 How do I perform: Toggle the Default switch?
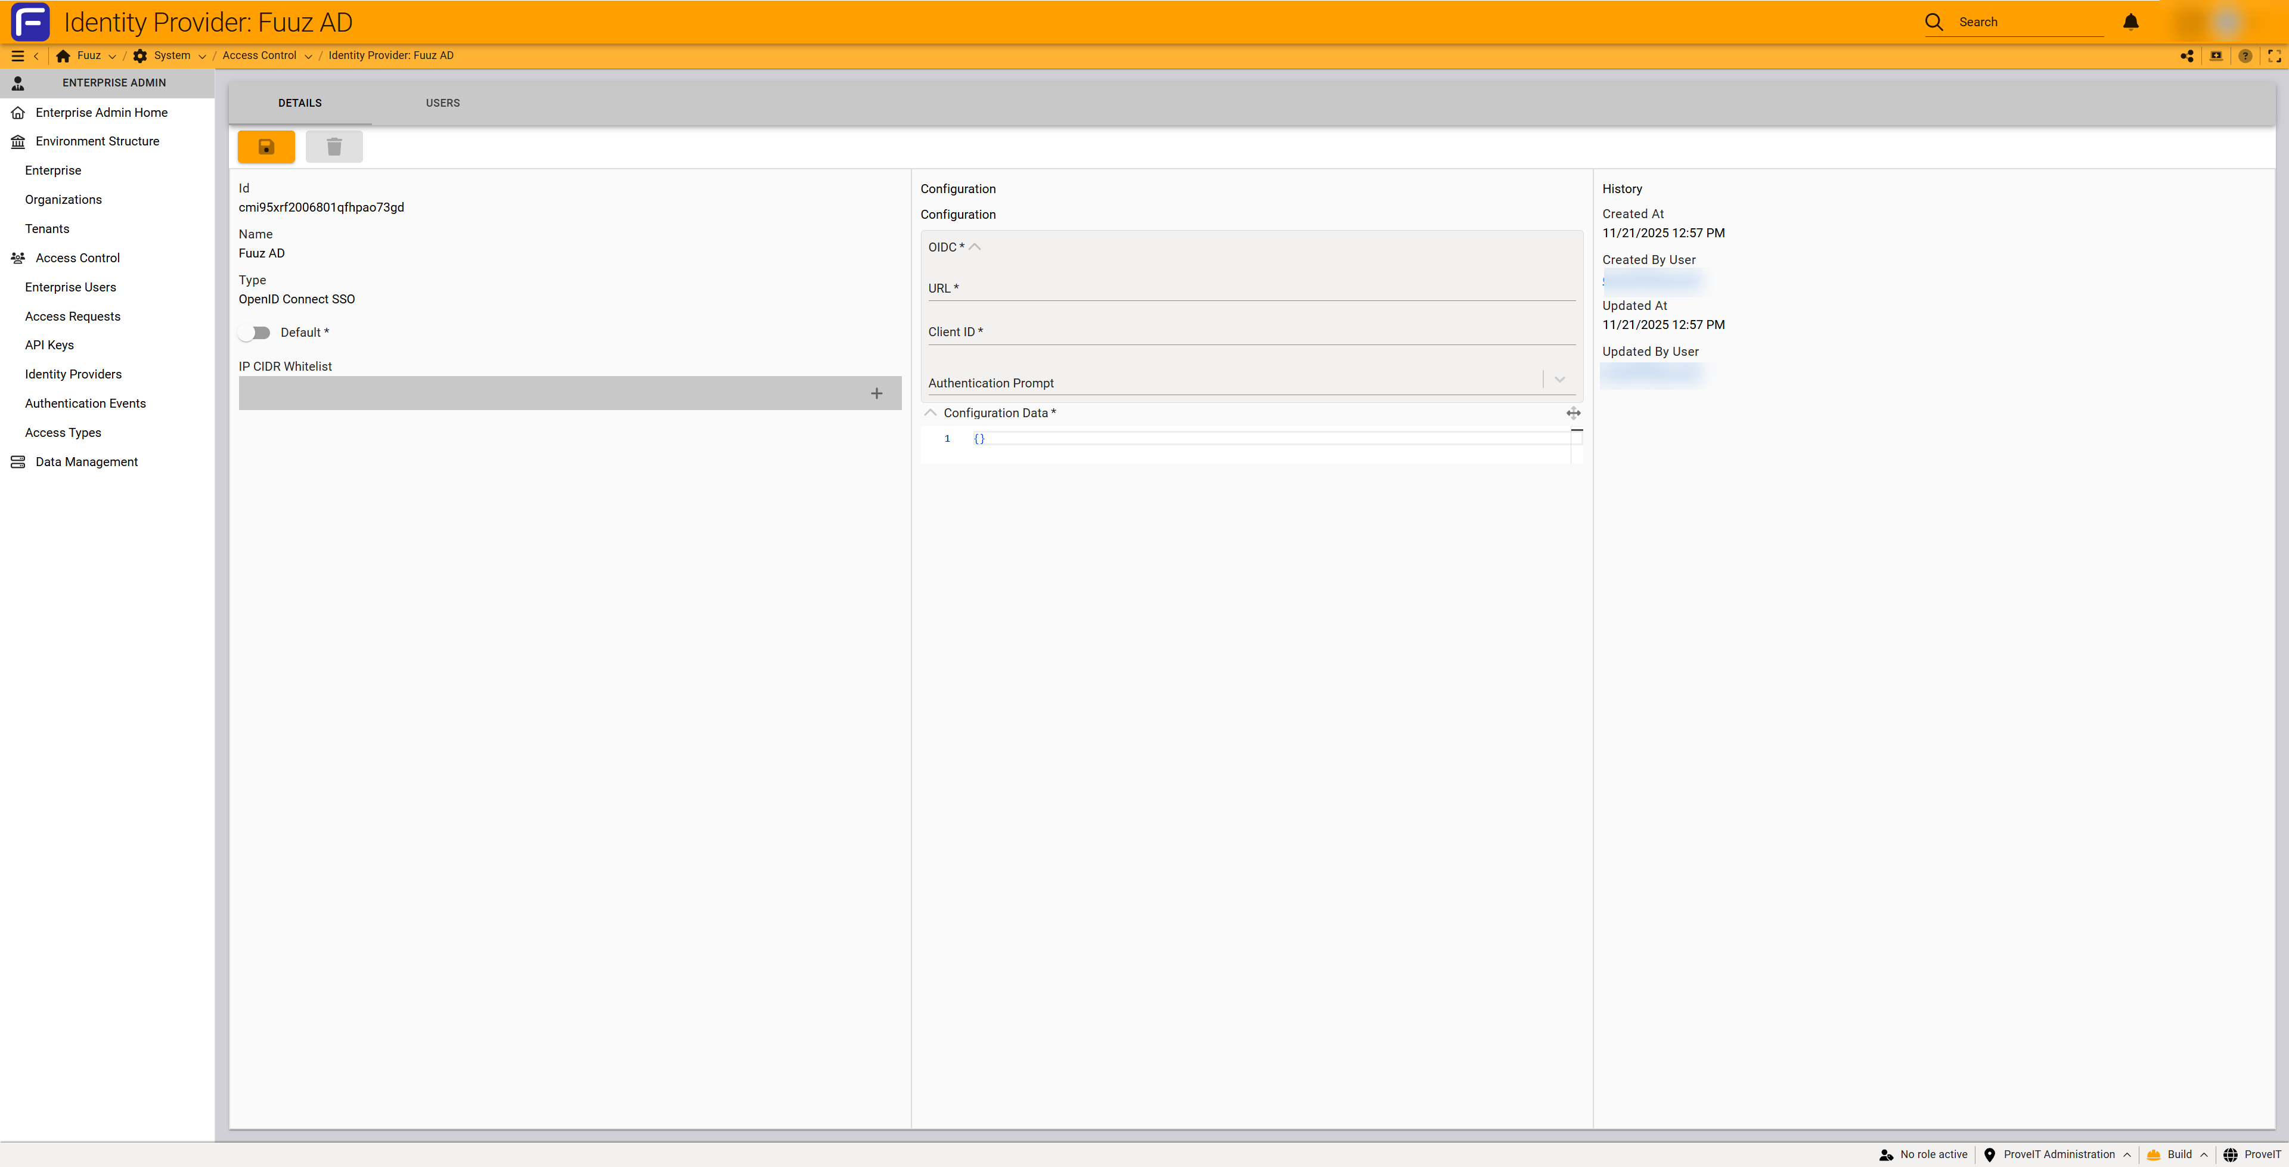click(255, 333)
